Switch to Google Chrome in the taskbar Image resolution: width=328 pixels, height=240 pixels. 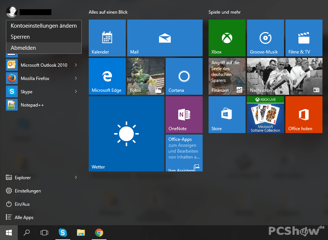click(99, 233)
